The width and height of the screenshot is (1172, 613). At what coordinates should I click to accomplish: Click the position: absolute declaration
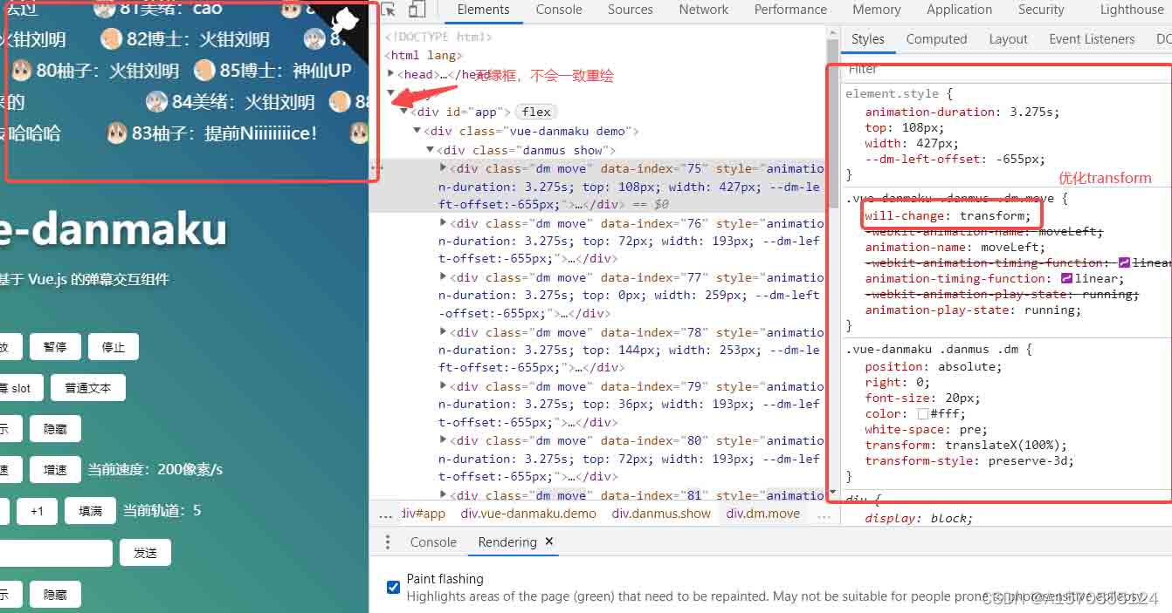point(934,366)
